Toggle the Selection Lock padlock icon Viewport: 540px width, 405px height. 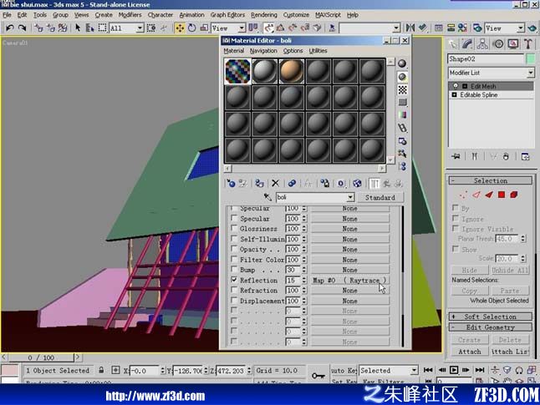[x=101, y=370]
